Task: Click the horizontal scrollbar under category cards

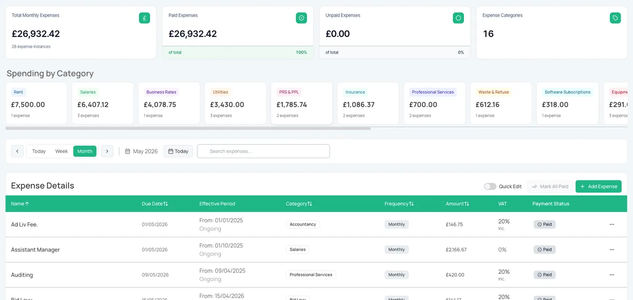Action: [188, 129]
